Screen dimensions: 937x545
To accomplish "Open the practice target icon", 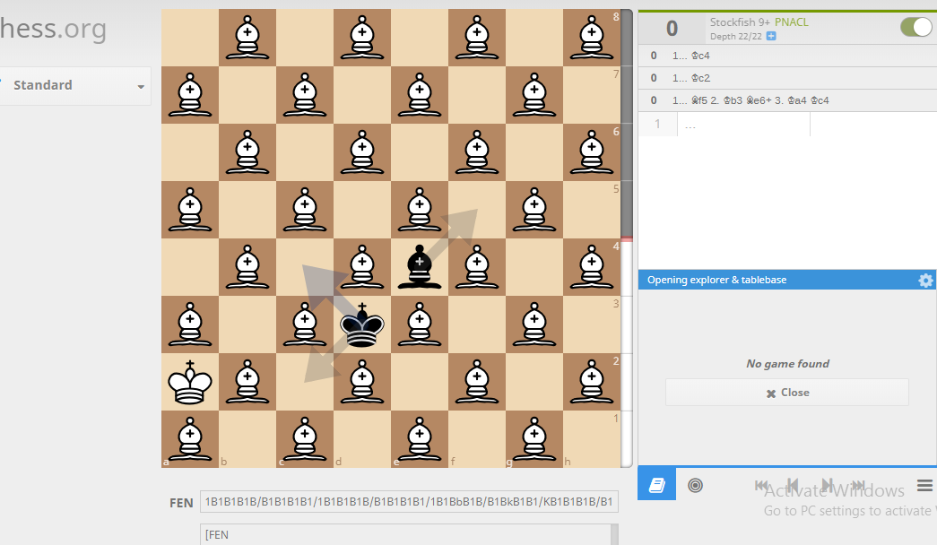I will tap(695, 485).
